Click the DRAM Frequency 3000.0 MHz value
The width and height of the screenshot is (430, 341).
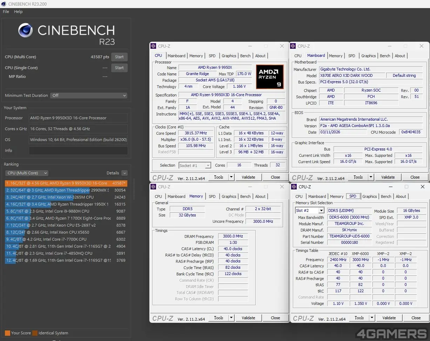click(x=233, y=236)
